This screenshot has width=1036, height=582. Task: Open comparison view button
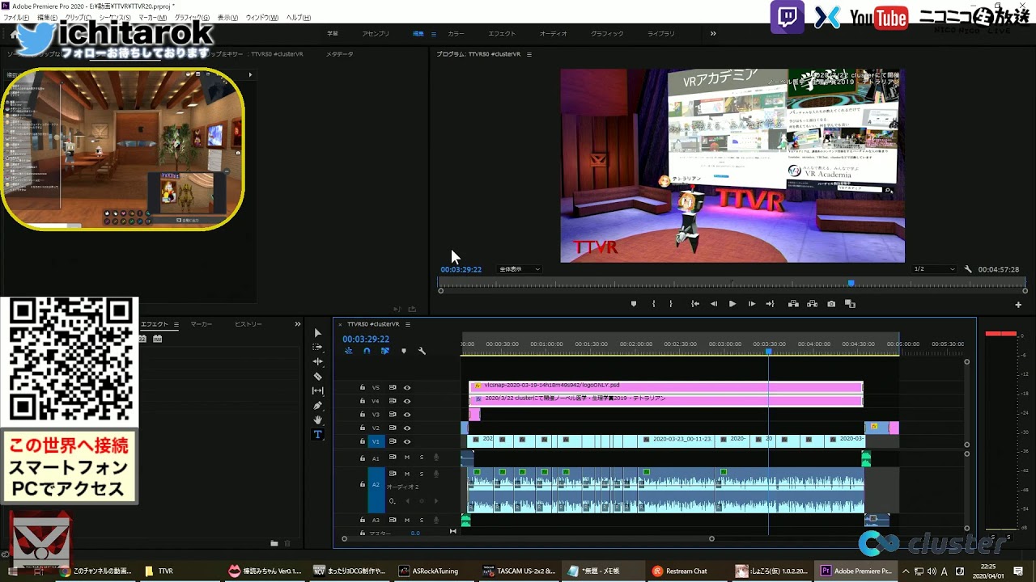pos(850,304)
